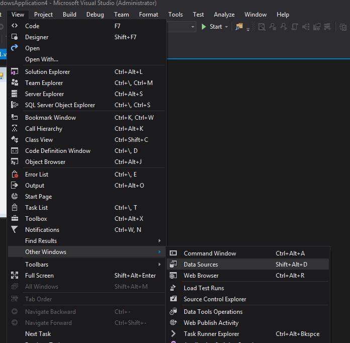The height and width of the screenshot is (343, 350).
Task: Click the Bookmark Window icon
Action: pos(15,117)
